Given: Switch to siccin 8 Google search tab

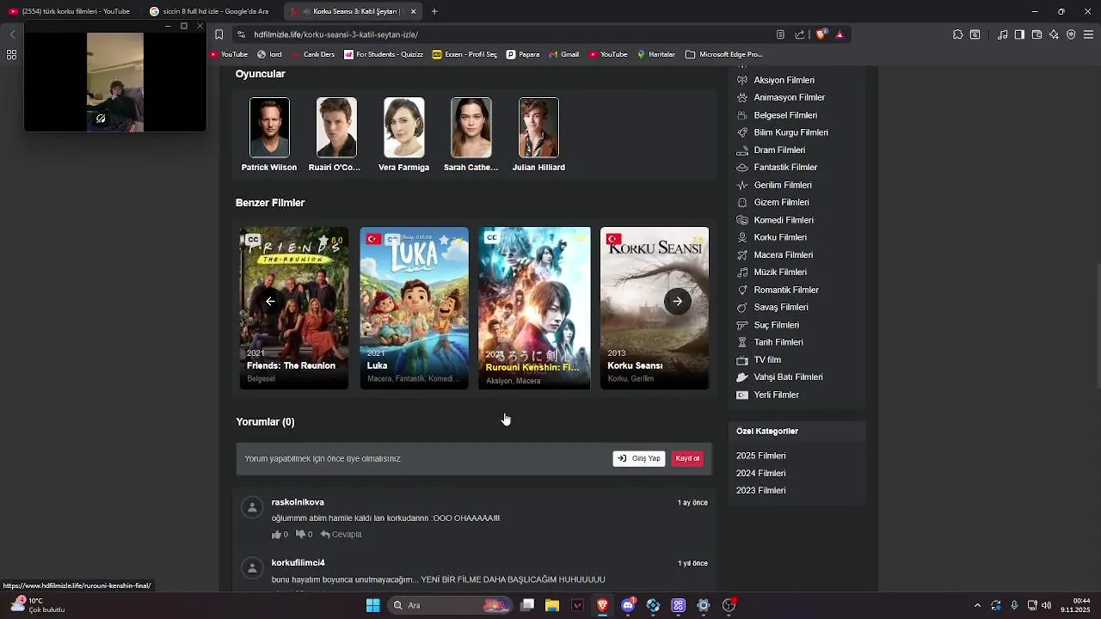Looking at the screenshot, I should tap(211, 11).
